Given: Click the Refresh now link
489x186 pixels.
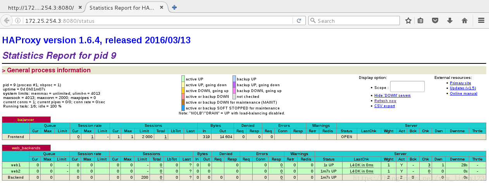Looking at the screenshot, I should pos(385,101).
